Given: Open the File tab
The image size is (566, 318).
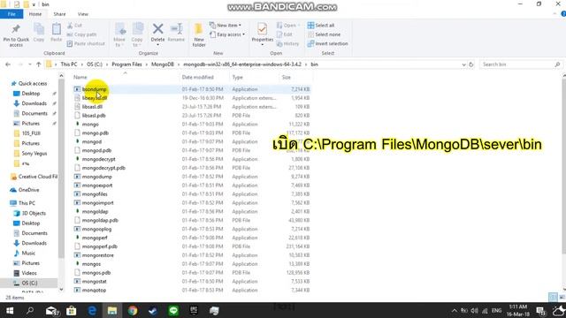Looking at the screenshot, I should tap(11, 14).
